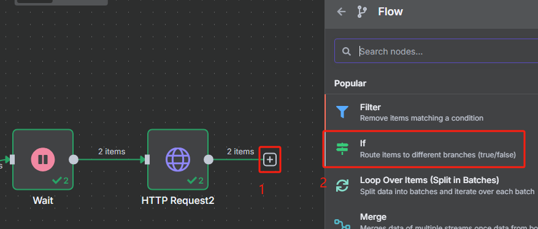Click the HTTP Request2 output connector

click(x=209, y=160)
